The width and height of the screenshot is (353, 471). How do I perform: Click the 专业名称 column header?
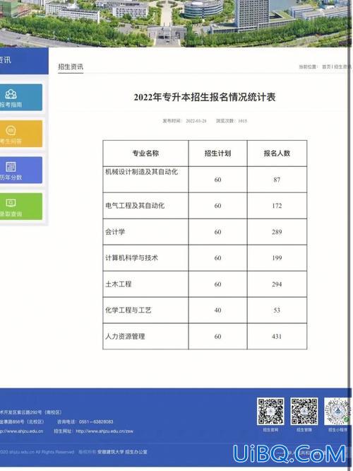coord(145,153)
